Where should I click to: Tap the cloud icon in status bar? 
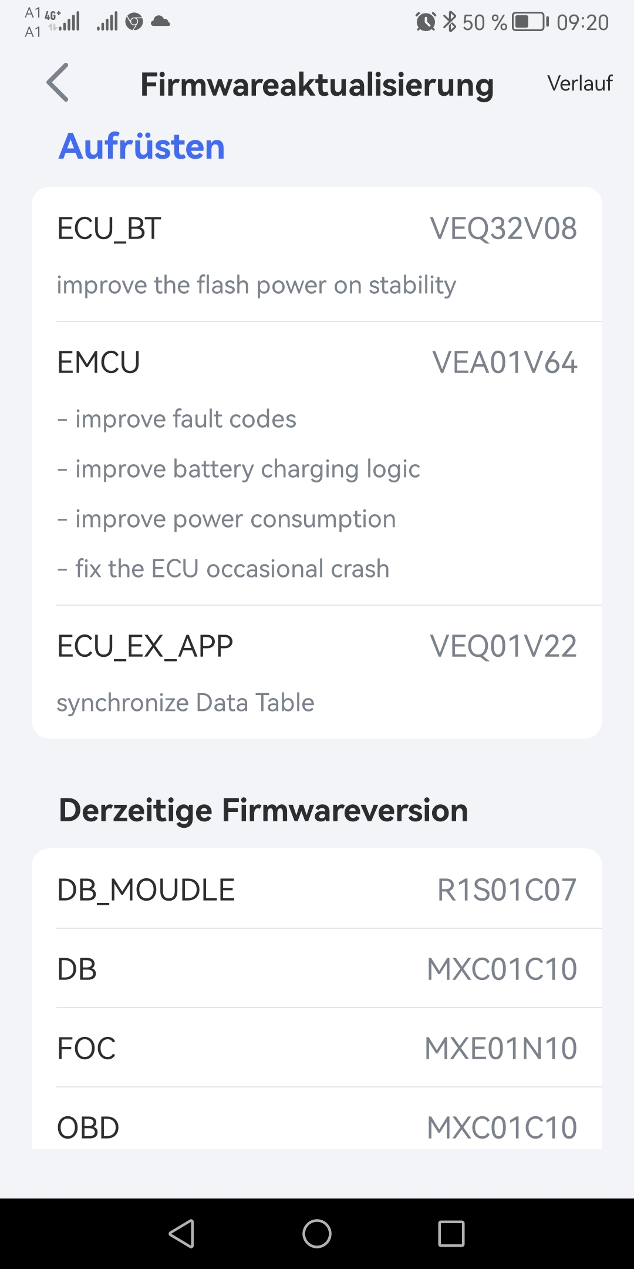(x=160, y=22)
